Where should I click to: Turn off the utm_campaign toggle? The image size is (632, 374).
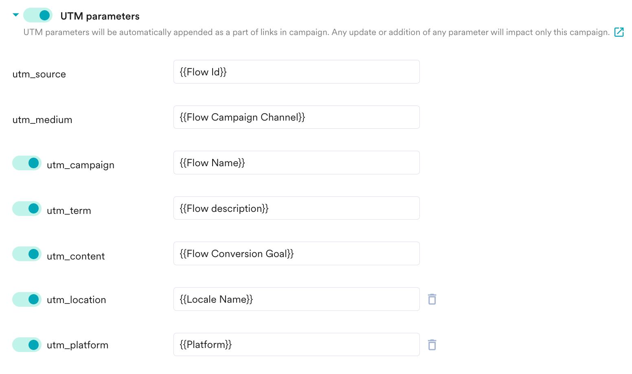click(x=27, y=163)
